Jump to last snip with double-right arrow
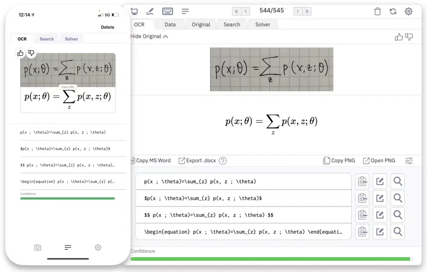 (x=307, y=11)
